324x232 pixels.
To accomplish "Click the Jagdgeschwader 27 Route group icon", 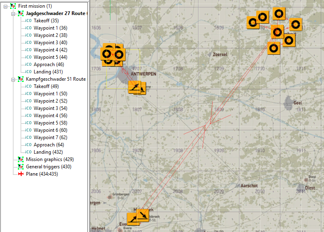I will pos(21,13).
